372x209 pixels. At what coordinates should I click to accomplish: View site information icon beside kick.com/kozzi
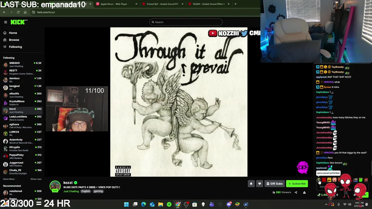33,12
